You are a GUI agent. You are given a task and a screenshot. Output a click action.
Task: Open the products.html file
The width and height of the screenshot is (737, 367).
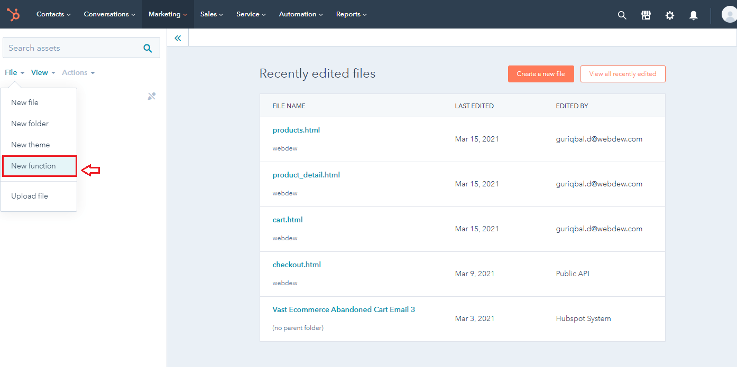[x=296, y=129]
